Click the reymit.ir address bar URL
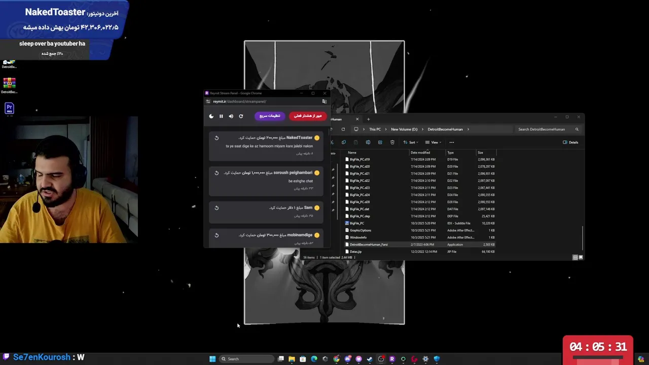Screen dimensions: 649x365 (239, 101)
